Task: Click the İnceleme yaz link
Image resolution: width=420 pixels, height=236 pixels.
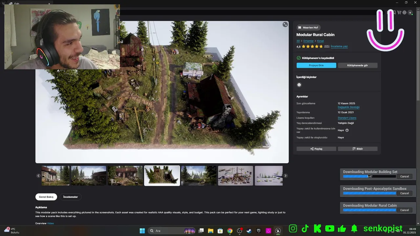Action: (339, 47)
